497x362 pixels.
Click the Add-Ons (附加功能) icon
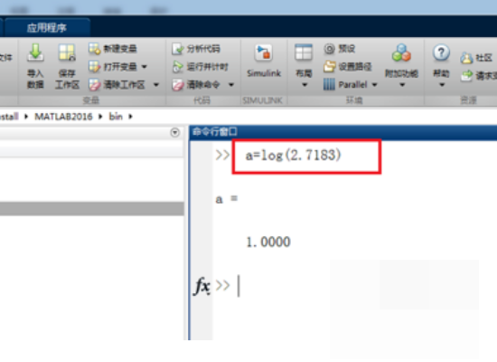401,52
